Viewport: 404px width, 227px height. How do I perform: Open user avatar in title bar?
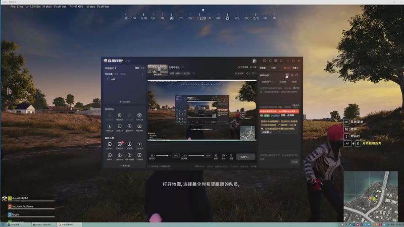[254, 61]
